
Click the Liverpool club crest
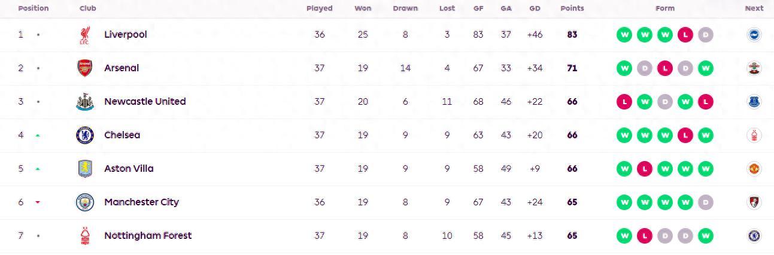84,35
